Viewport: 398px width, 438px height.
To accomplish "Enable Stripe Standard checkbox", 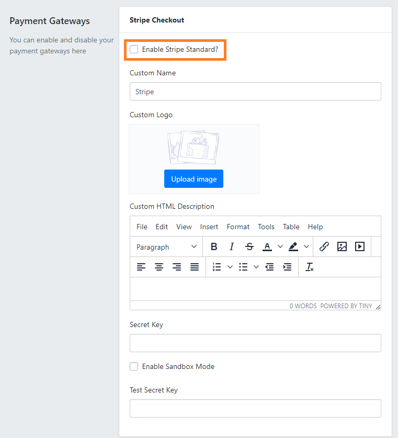I will pos(134,49).
